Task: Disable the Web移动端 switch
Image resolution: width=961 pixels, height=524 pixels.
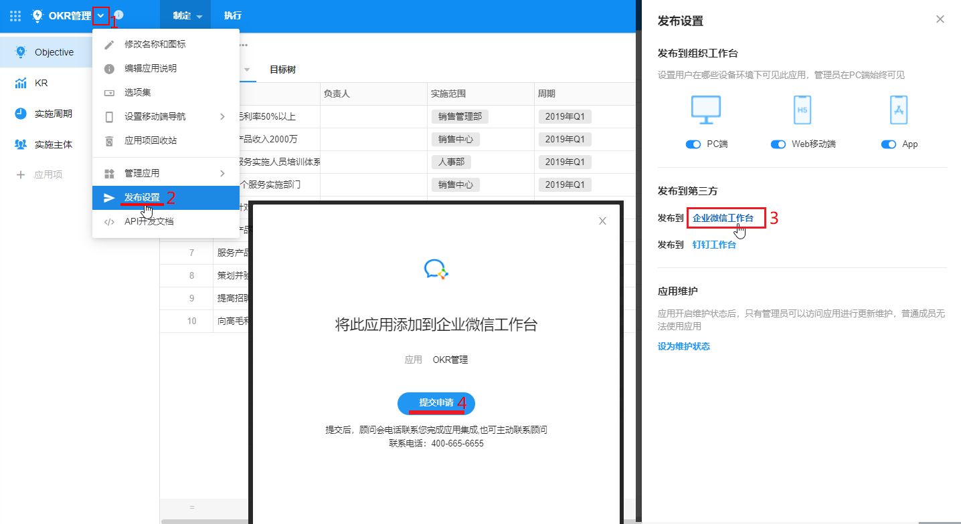Action: pos(778,144)
